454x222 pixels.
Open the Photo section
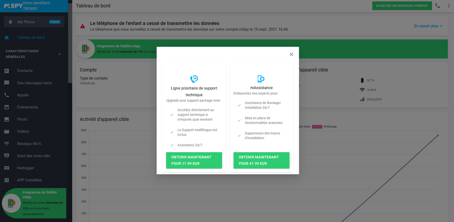(22, 119)
